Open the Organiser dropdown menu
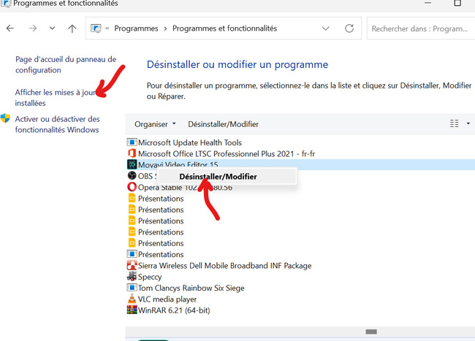The image size is (475, 341). coord(155,124)
